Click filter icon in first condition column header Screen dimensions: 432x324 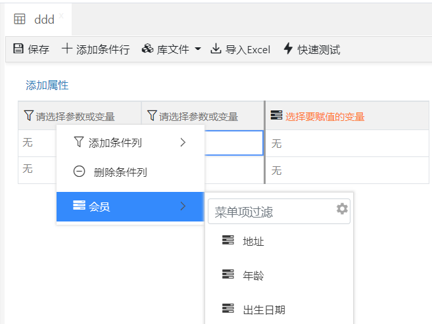point(28,116)
